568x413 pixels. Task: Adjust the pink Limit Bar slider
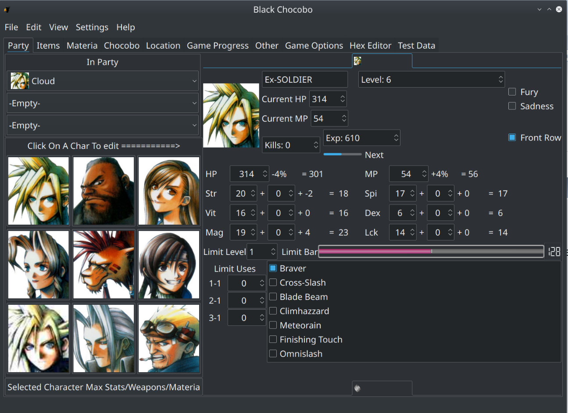click(431, 251)
